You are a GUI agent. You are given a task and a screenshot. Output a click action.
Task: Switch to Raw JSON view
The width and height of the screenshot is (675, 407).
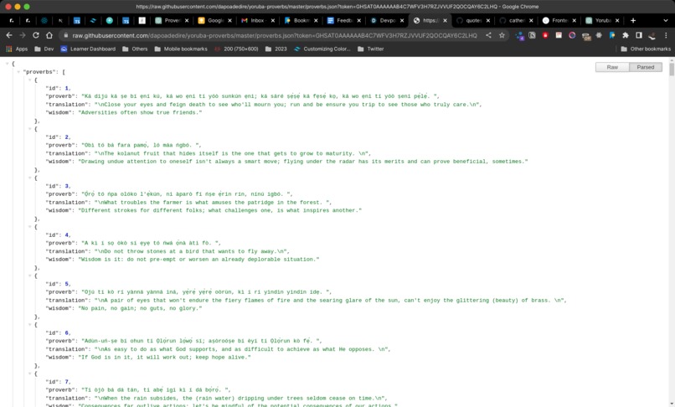coord(612,67)
